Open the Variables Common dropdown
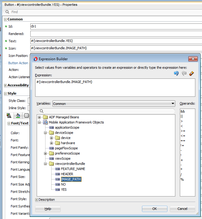 pos(114,104)
